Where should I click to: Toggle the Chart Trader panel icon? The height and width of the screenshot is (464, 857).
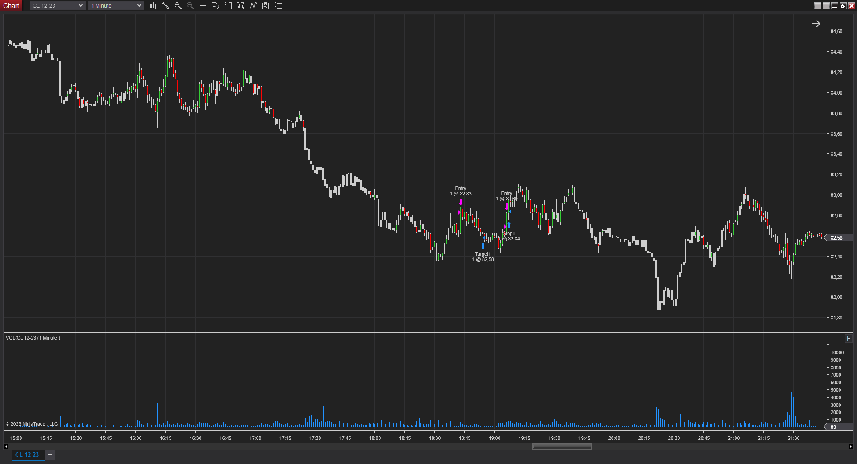click(x=228, y=6)
